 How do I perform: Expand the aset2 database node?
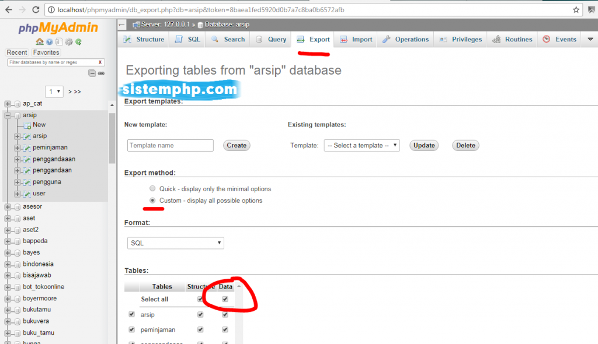(8, 230)
